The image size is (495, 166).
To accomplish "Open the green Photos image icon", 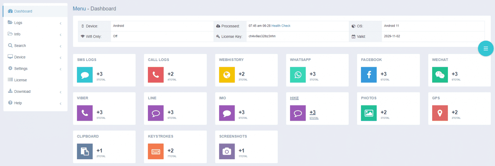I will click(x=369, y=113).
